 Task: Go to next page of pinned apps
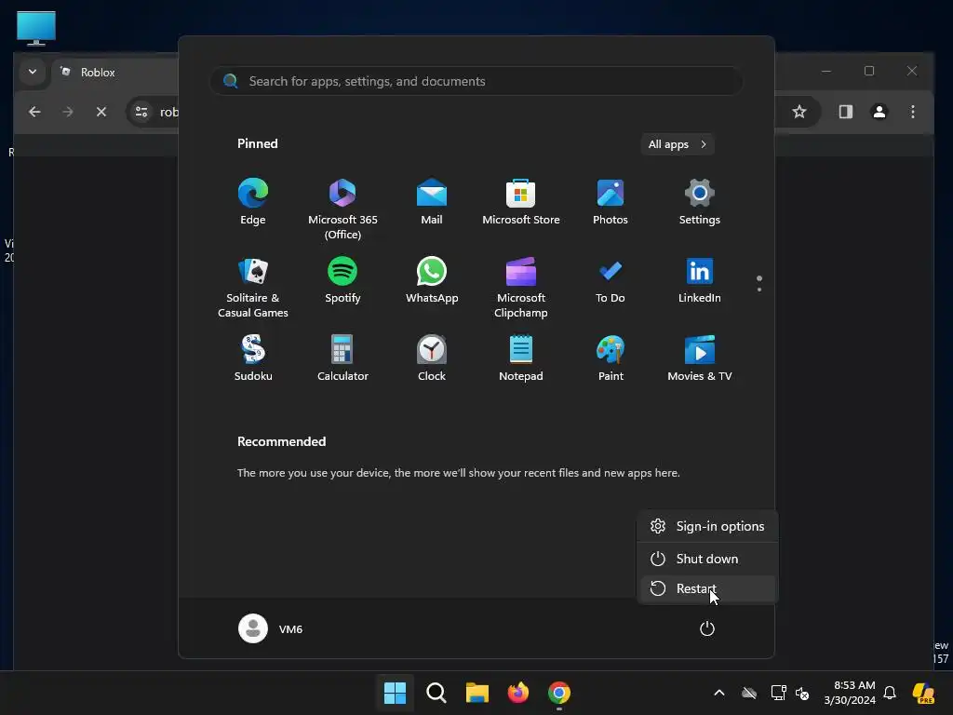tap(759, 290)
